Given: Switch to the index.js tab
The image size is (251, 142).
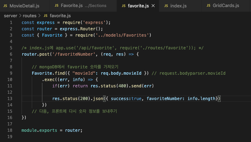Looking at the screenshot, I should pos(180,6).
